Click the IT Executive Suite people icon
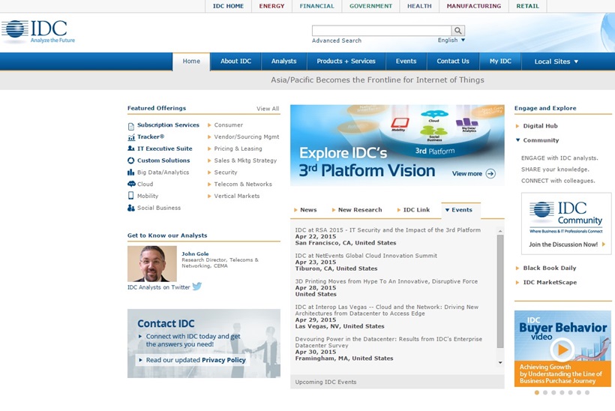 coord(131,148)
